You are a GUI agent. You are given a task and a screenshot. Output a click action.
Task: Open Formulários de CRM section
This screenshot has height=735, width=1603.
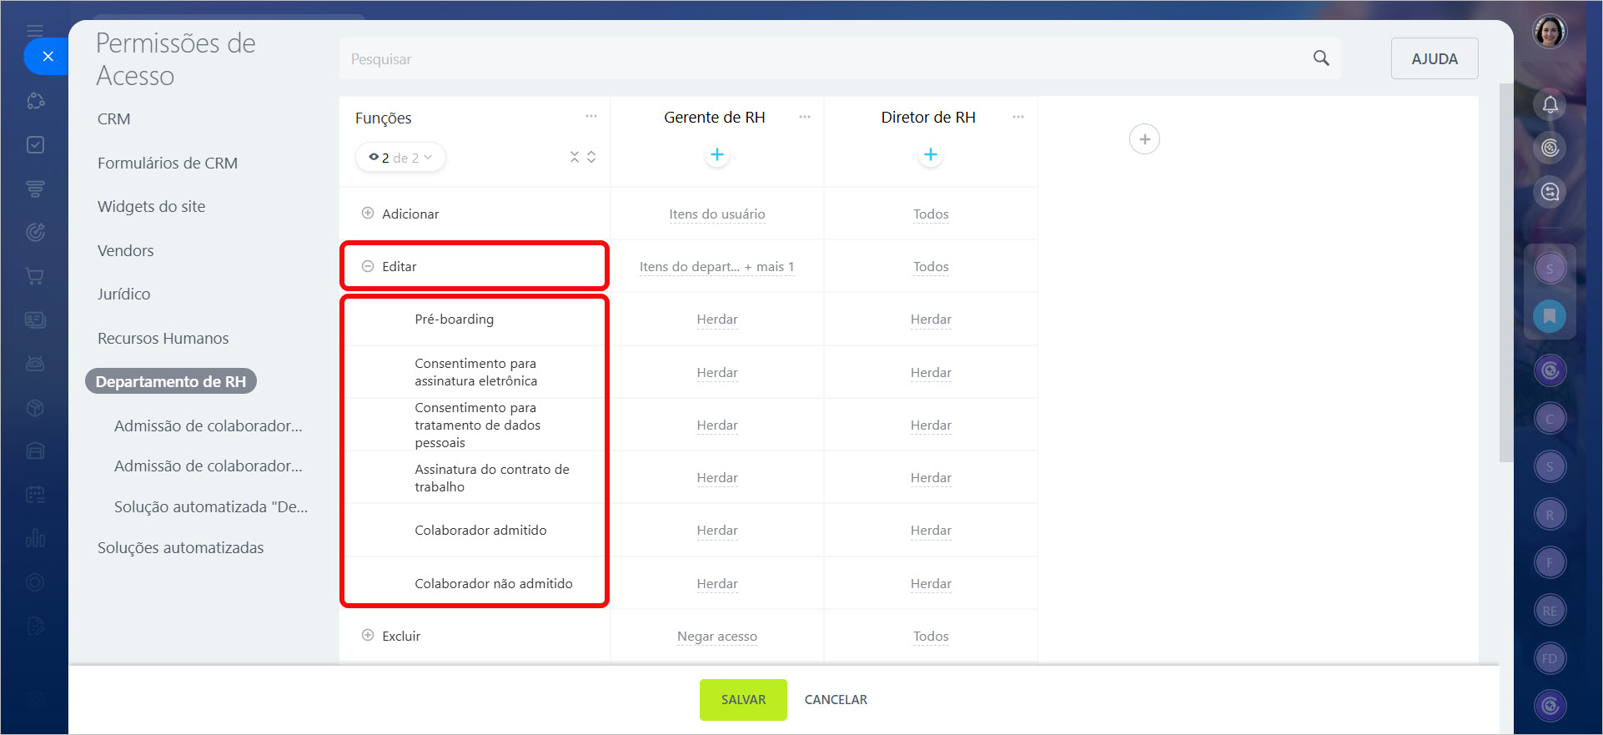(x=168, y=164)
